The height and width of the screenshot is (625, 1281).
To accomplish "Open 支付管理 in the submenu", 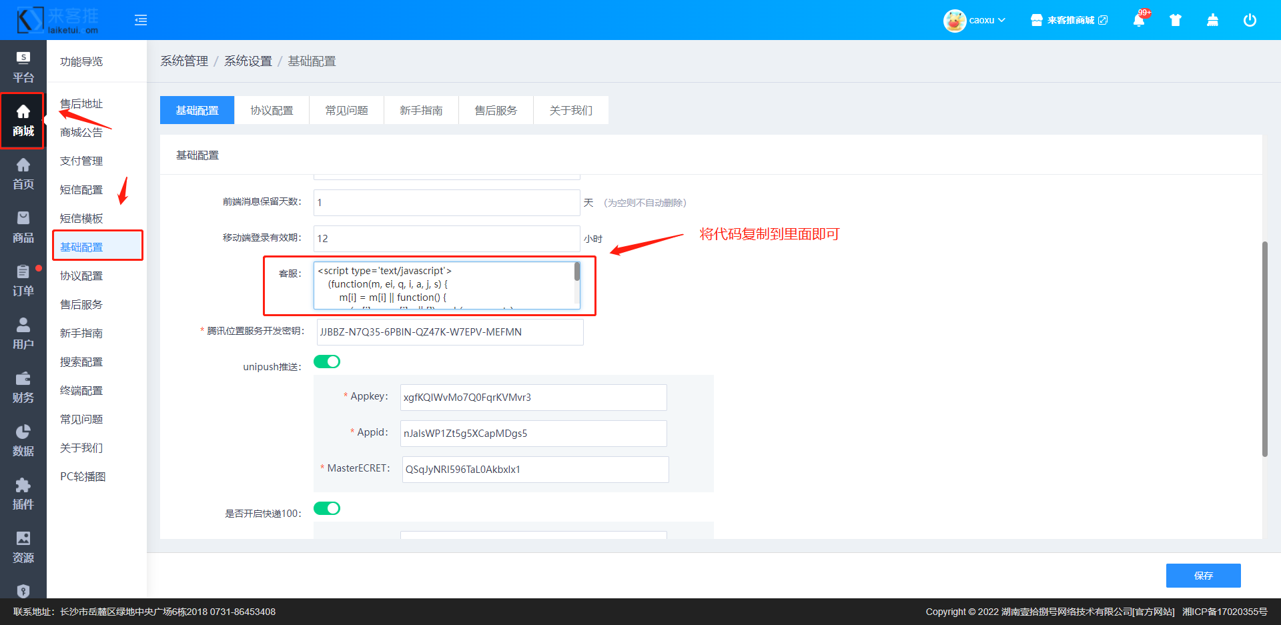I will (81, 161).
